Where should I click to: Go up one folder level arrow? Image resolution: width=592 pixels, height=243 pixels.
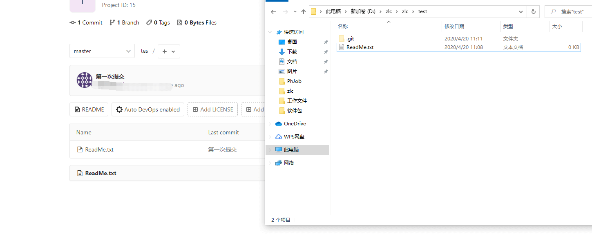click(303, 12)
